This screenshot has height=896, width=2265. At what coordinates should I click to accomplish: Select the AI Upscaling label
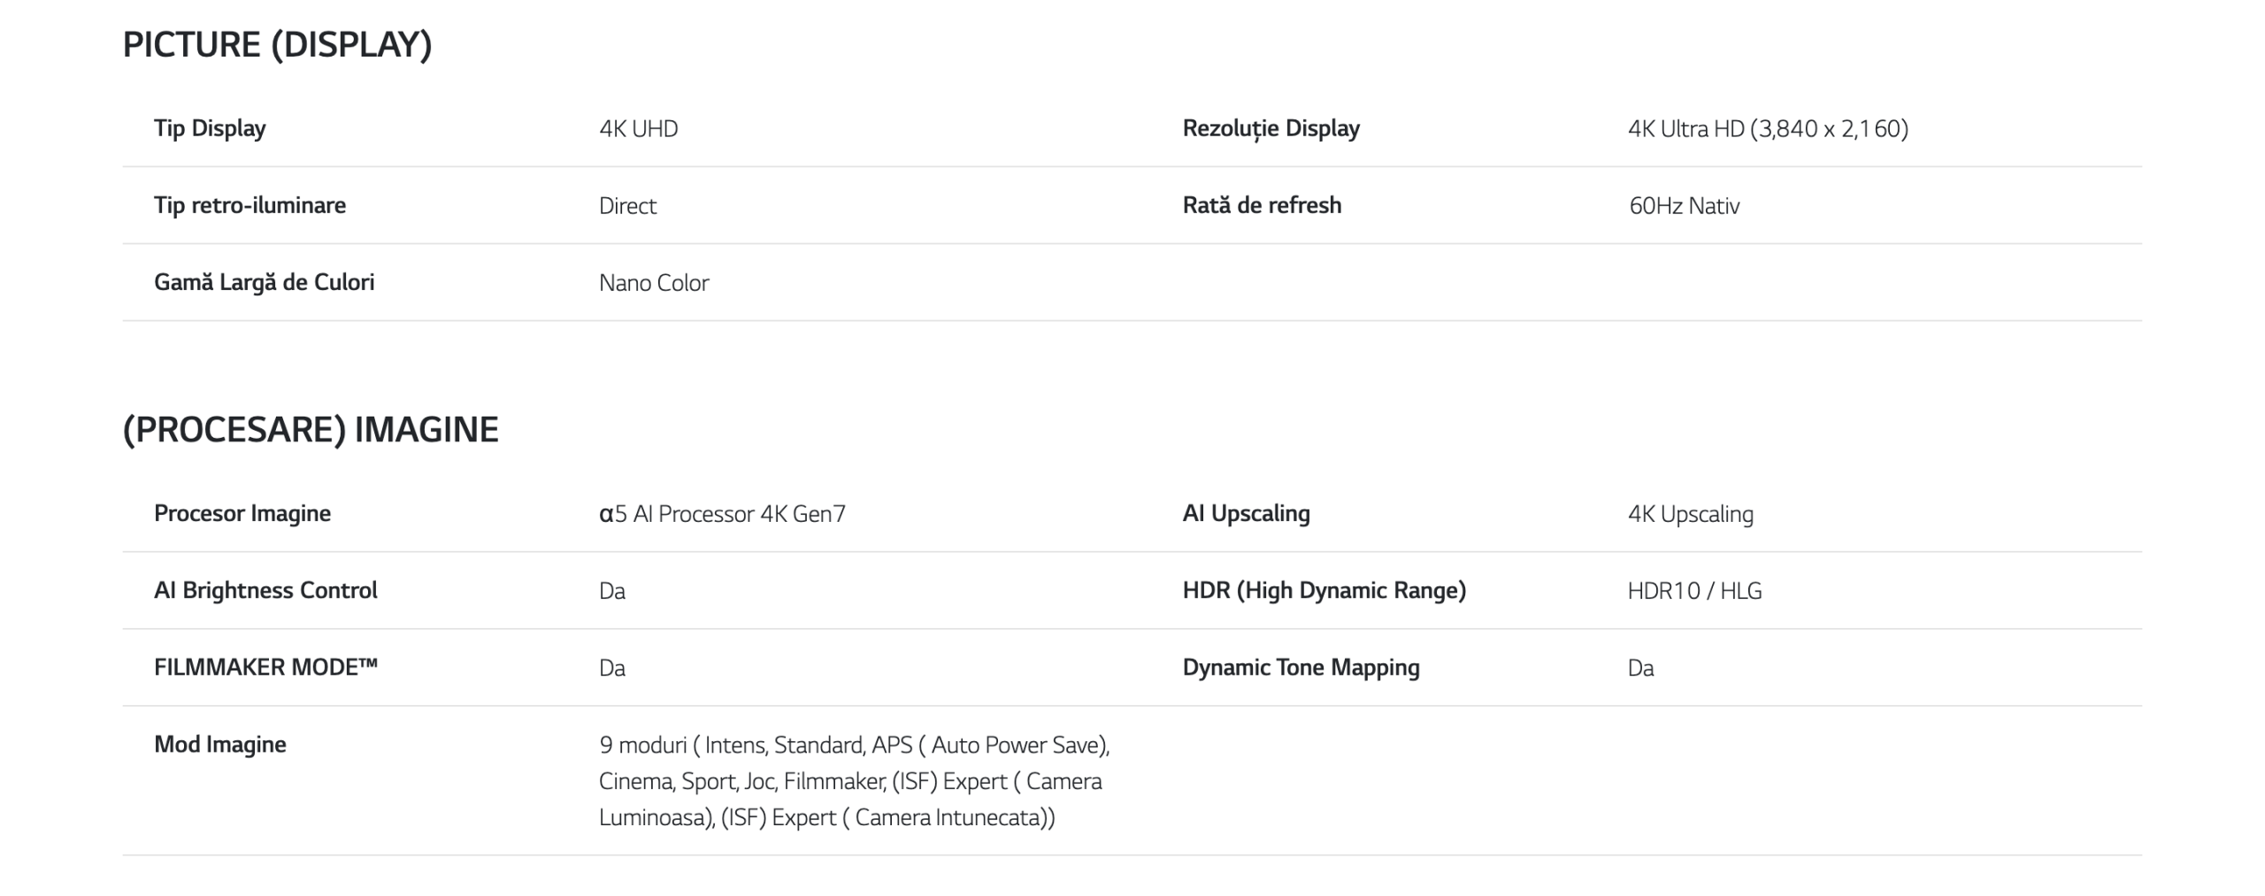coord(1247,513)
